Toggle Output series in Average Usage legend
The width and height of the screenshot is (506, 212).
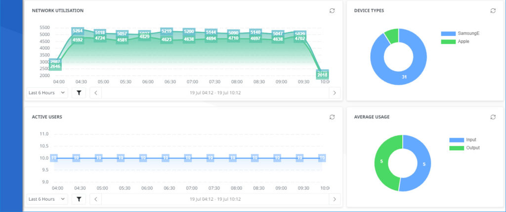point(464,147)
